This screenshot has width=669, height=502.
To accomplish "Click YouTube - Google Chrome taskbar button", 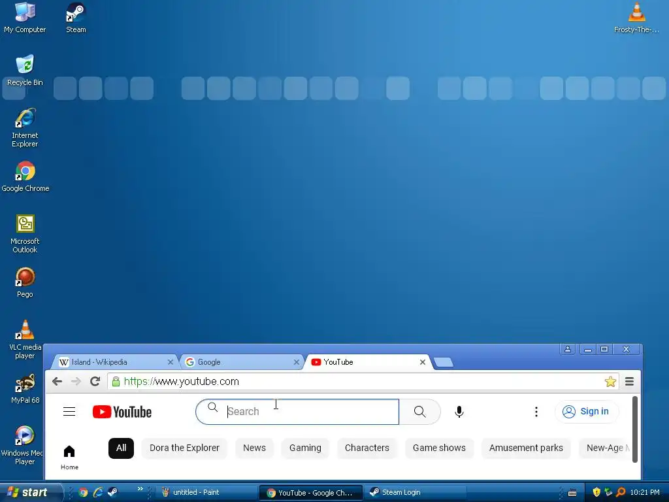I will coord(310,493).
